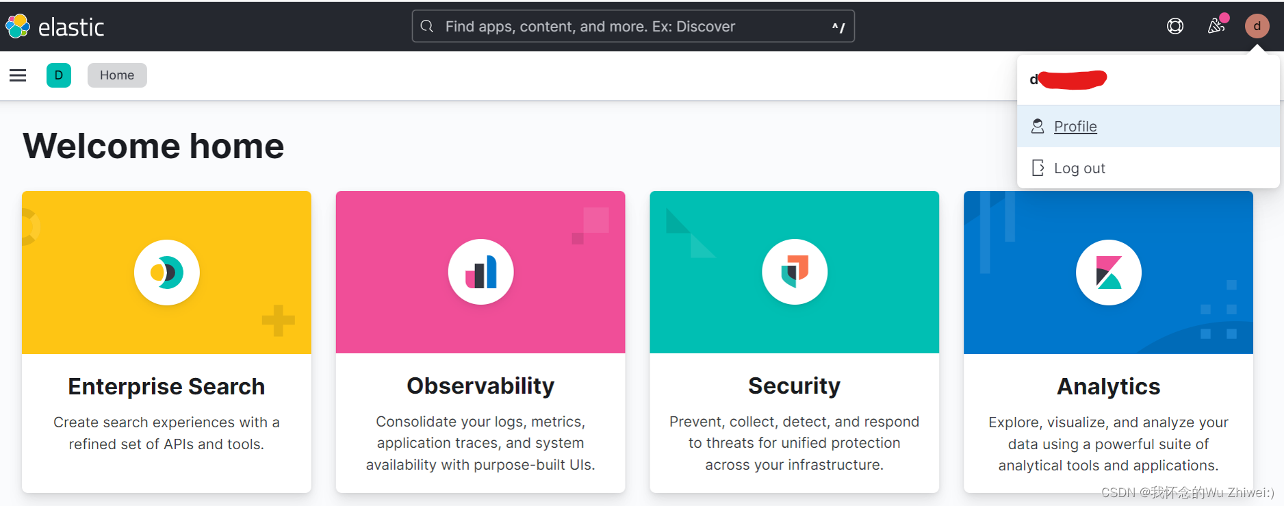Open the Enterprise Search card title

tap(166, 386)
